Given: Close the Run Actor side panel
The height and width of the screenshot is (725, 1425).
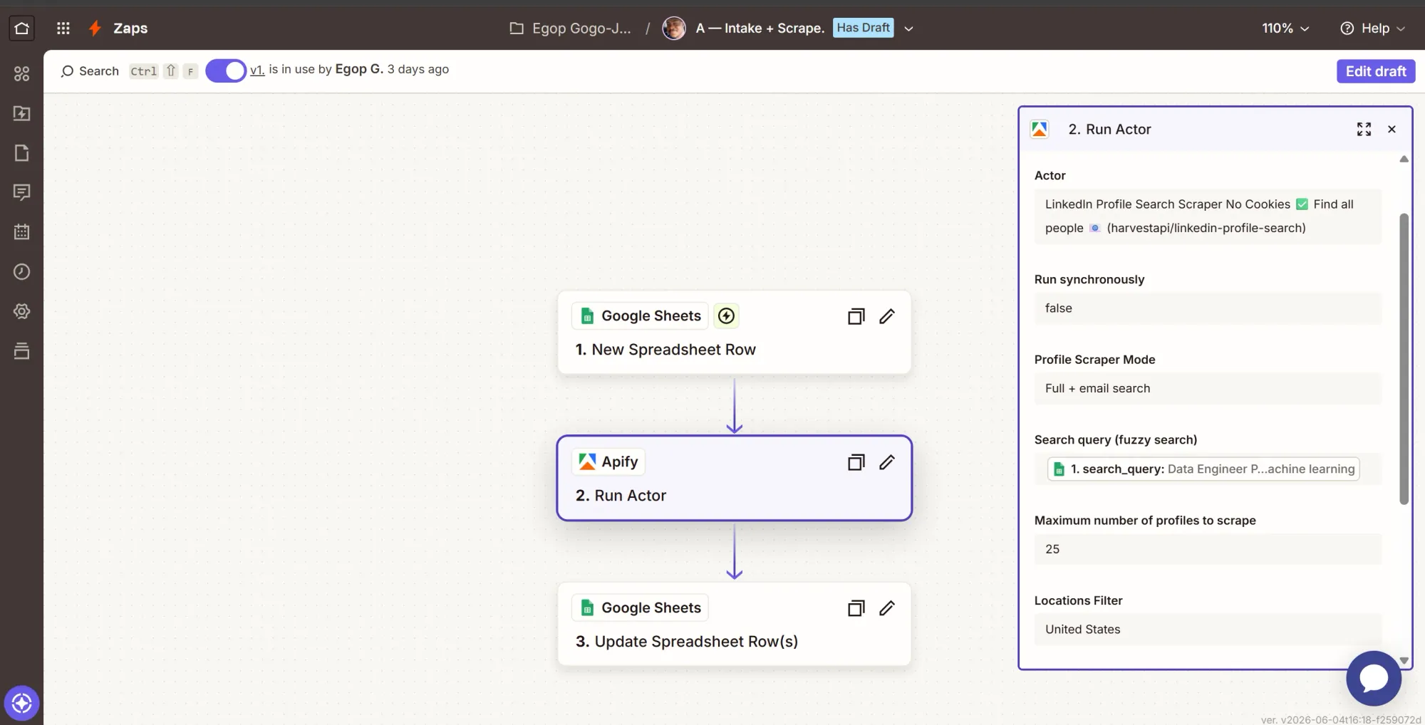Looking at the screenshot, I should [x=1392, y=129].
